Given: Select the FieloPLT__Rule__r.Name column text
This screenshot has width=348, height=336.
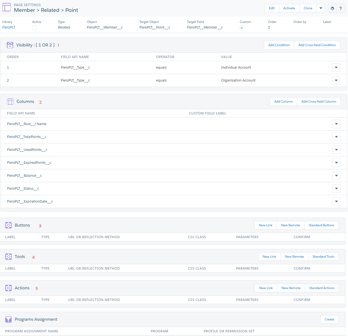Looking at the screenshot, I should 27,124.
